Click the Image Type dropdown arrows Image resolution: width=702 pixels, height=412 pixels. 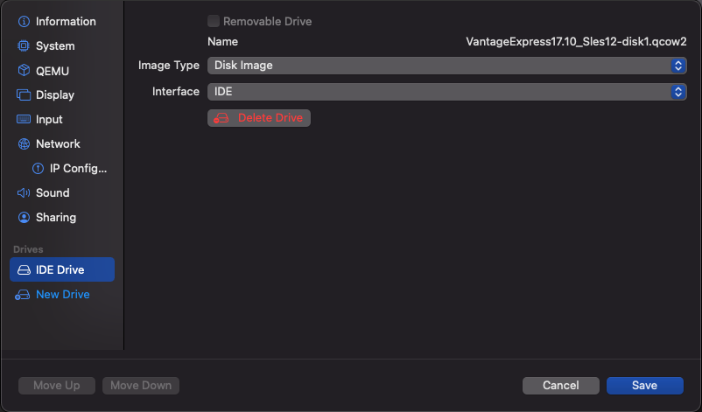[x=678, y=66]
